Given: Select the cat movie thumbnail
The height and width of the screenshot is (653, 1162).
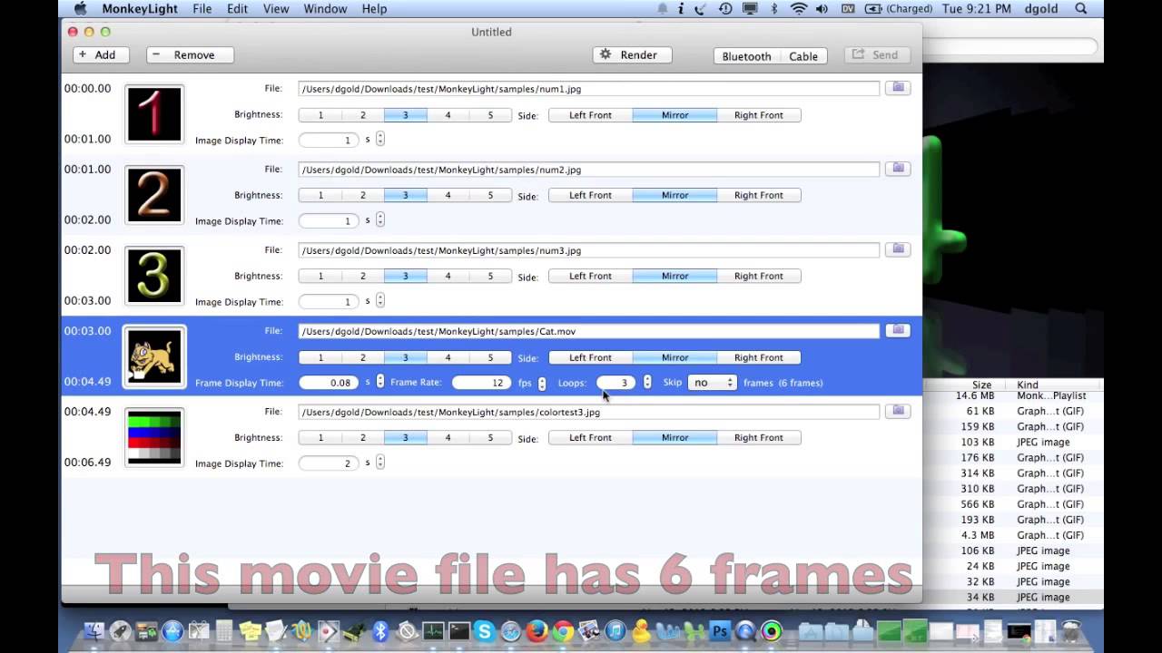Looking at the screenshot, I should (x=154, y=356).
